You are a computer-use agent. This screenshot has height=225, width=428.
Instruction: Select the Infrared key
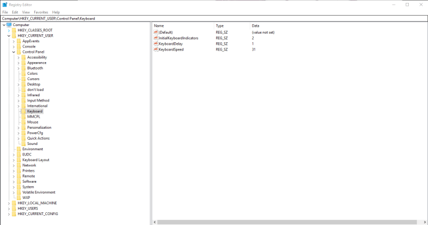pos(33,95)
